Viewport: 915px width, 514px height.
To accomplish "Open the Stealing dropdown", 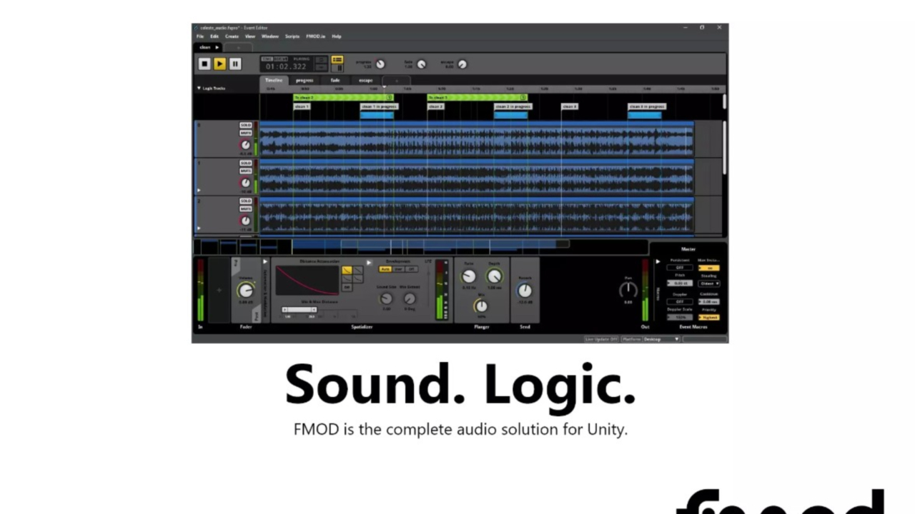I will click(709, 283).
